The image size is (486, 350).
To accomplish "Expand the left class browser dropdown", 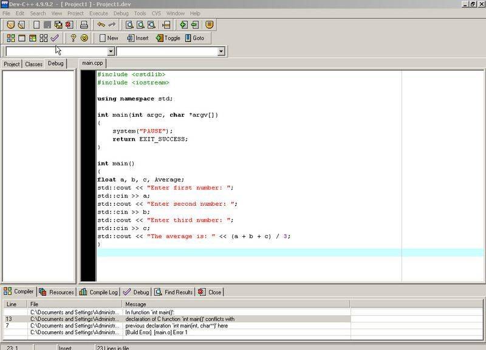I will click(x=111, y=52).
